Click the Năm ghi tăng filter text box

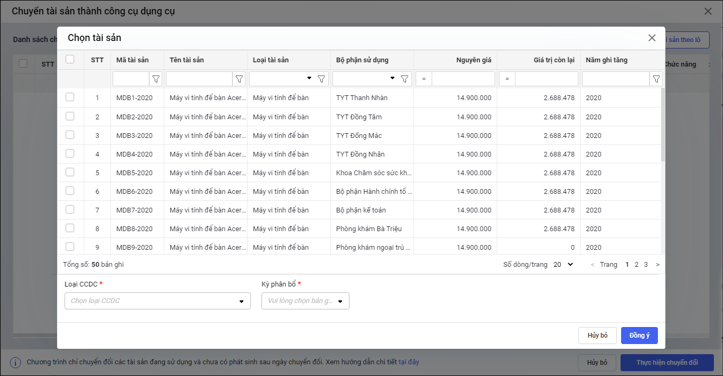click(x=616, y=79)
